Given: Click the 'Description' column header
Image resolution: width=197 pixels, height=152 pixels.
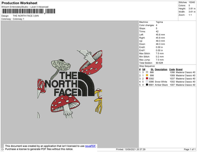Looking at the screenshot, I should 161,69.
